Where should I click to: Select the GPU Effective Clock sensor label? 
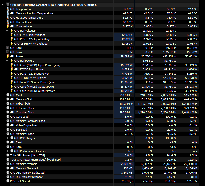22,108
